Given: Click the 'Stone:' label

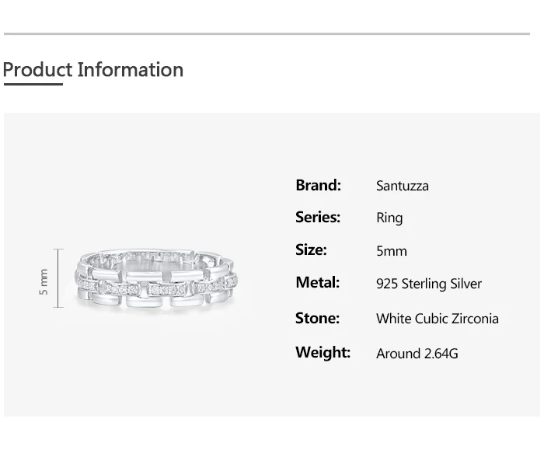Looking at the screenshot, I should [317, 318].
